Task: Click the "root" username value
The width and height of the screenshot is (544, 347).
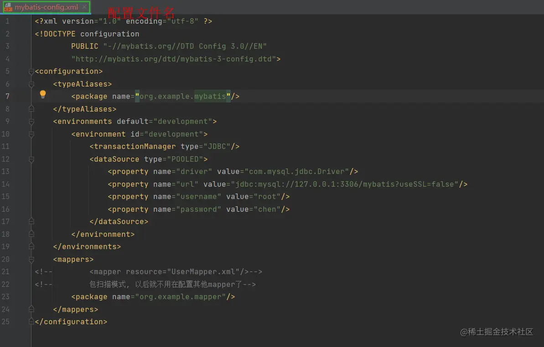Action: (x=267, y=197)
